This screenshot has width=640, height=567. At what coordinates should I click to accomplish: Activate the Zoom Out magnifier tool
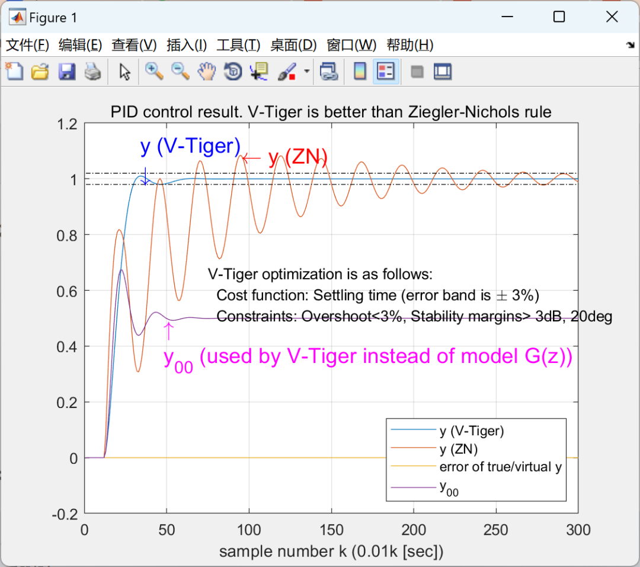click(180, 72)
